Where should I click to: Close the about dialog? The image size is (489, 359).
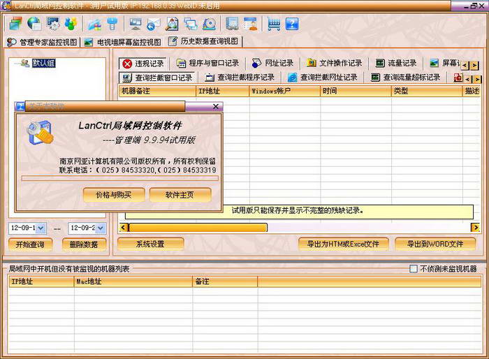coord(215,107)
